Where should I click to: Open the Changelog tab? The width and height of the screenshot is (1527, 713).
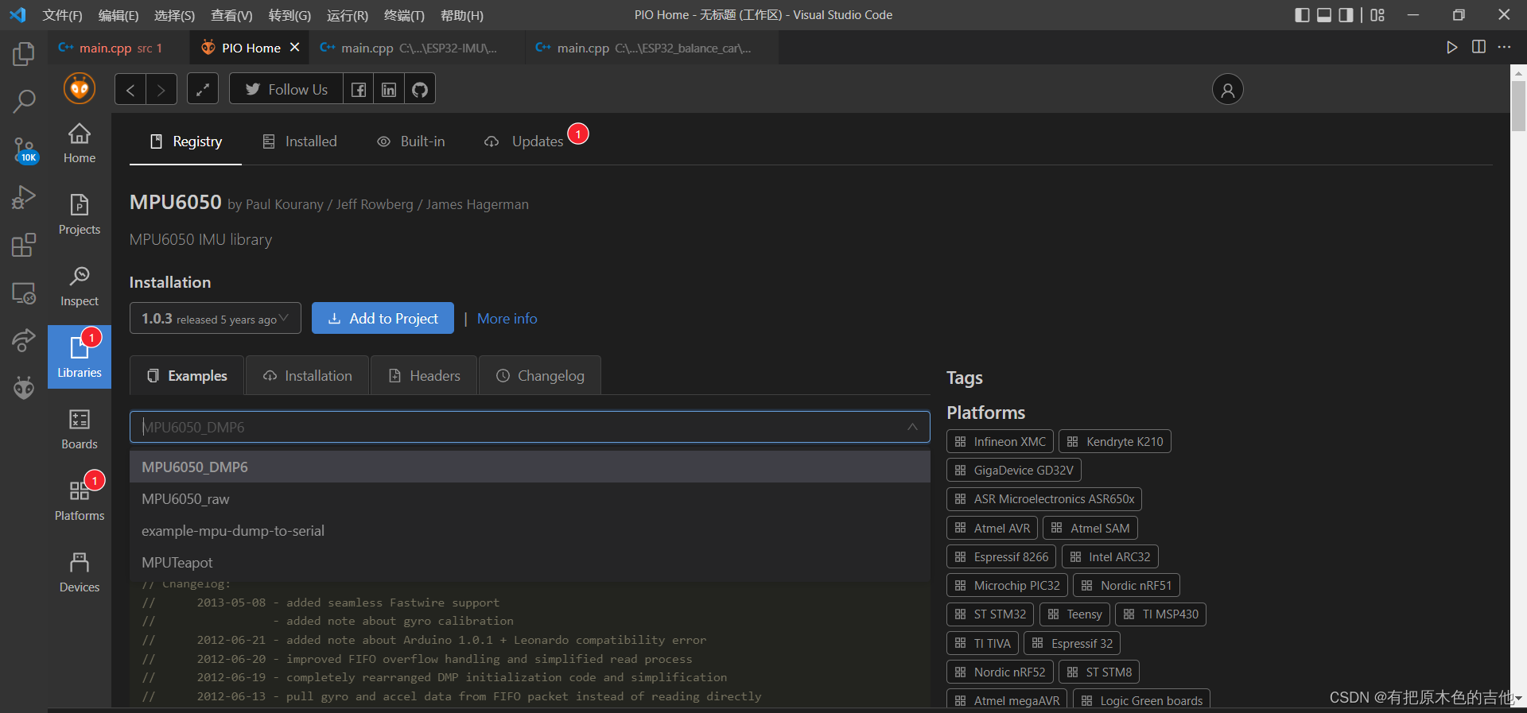tap(540, 375)
